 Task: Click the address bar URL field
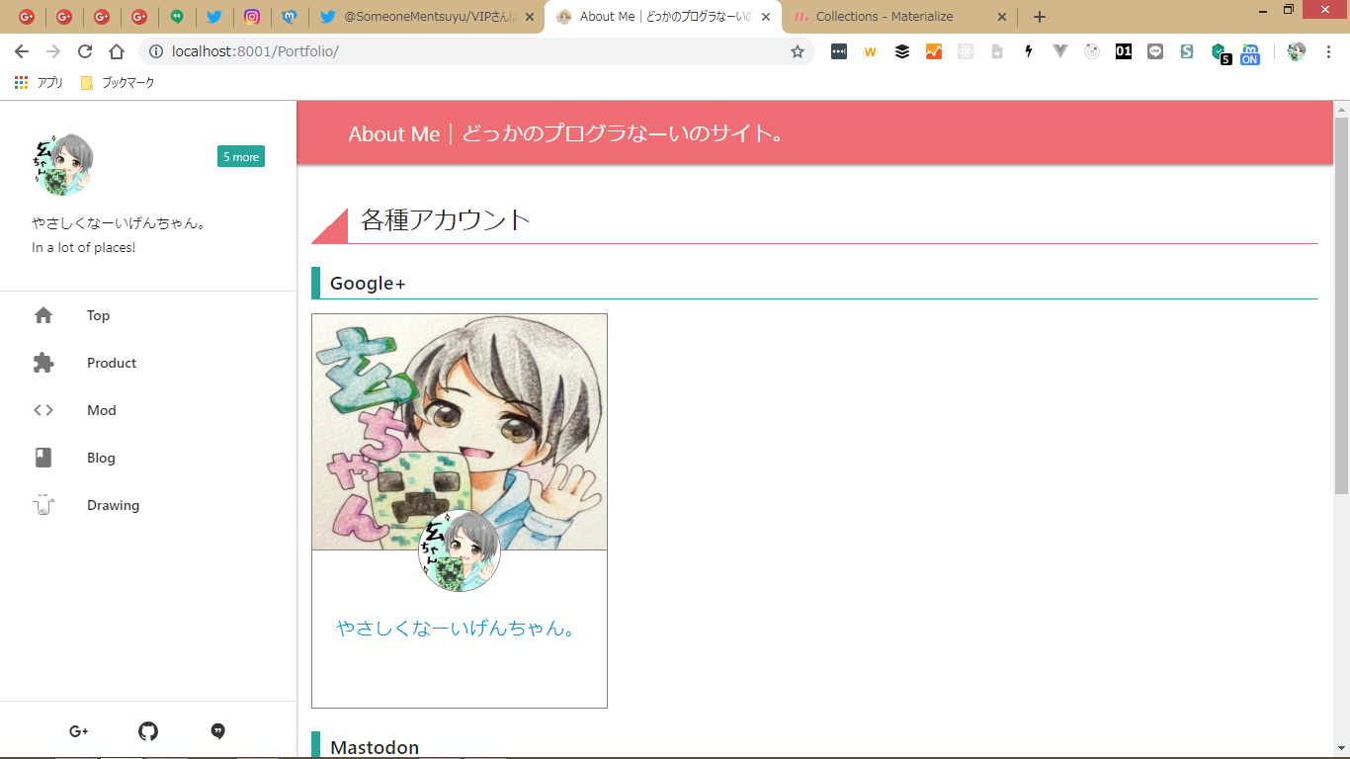pyautogui.click(x=474, y=51)
